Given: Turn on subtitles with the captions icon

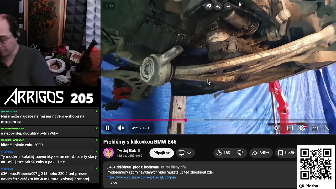Looking at the screenshot, I should 290,128.
